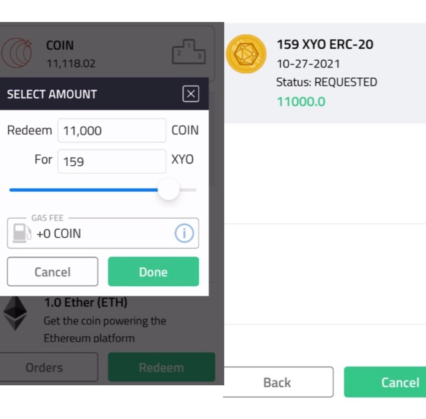The height and width of the screenshot is (419, 426).
Task: Click the Redeem COIN amount field
Action: coord(112,131)
